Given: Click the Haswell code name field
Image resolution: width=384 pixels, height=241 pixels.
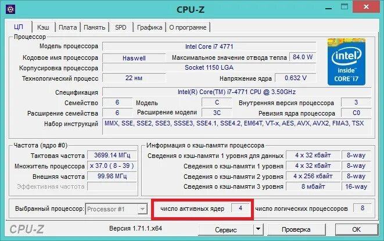Looking at the screenshot, I should click(134, 58).
